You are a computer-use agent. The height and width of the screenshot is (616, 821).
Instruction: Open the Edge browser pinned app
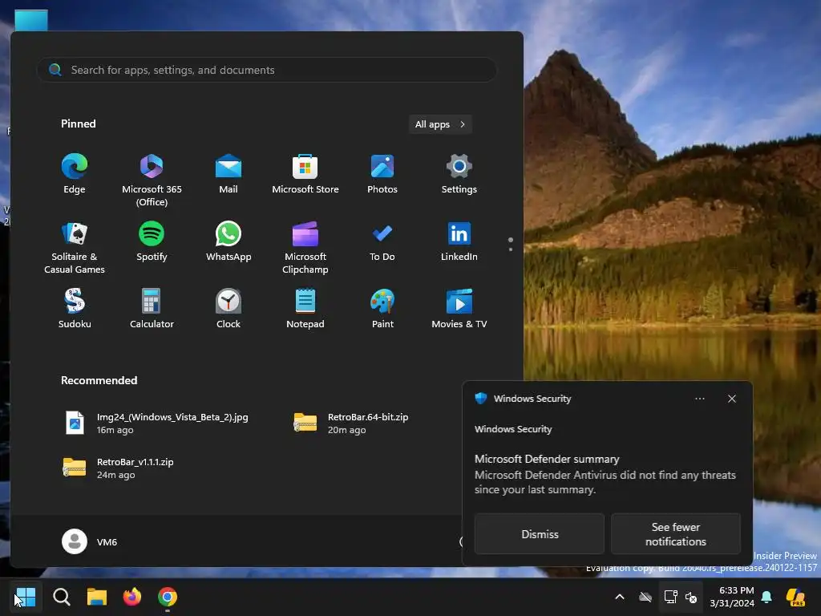75,174
